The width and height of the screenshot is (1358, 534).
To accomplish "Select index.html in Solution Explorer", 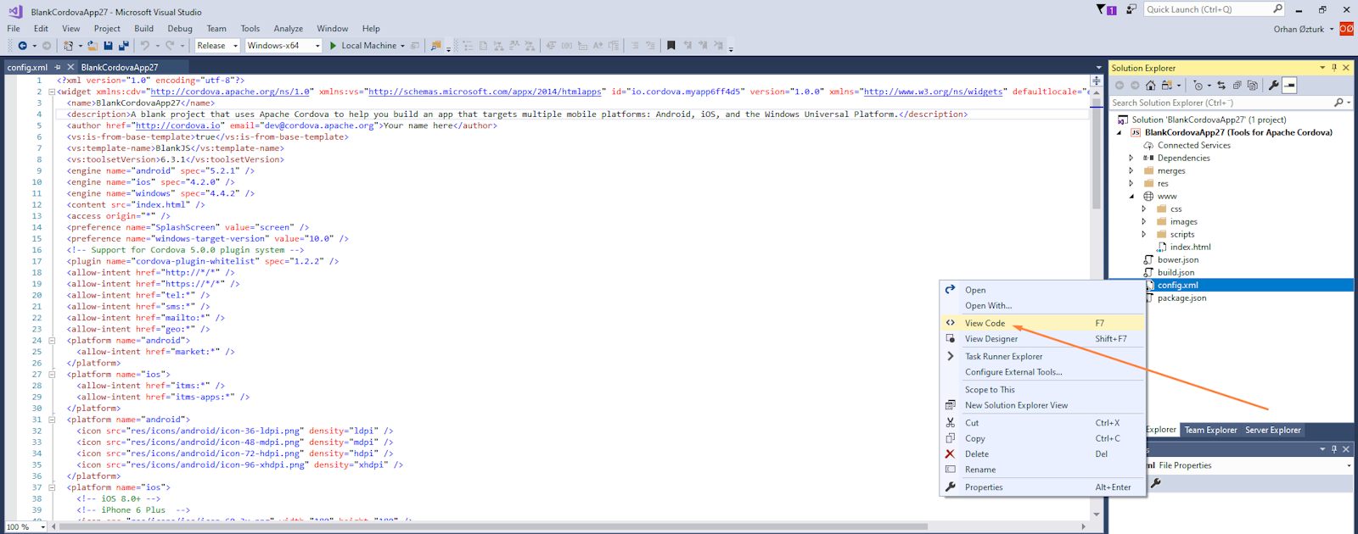I will point(1190,247).
